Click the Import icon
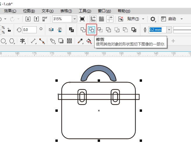 [28, 19]
